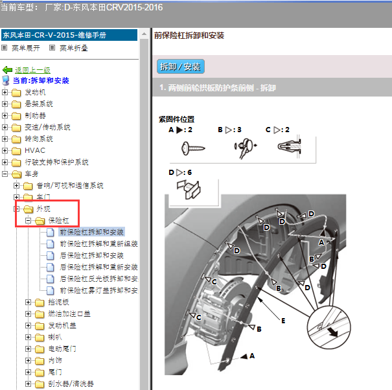This screenshot has width=392, height=390.
Task: Click the 当前 computer icon
Action: coord(6,80)
